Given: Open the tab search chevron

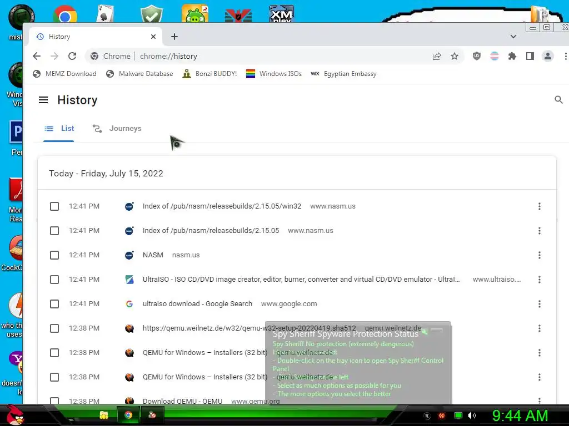Looking at the screenshot, I should coord(513,37).
